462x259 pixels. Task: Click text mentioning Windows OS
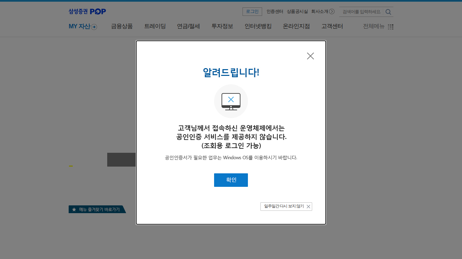tap(231, 157)
